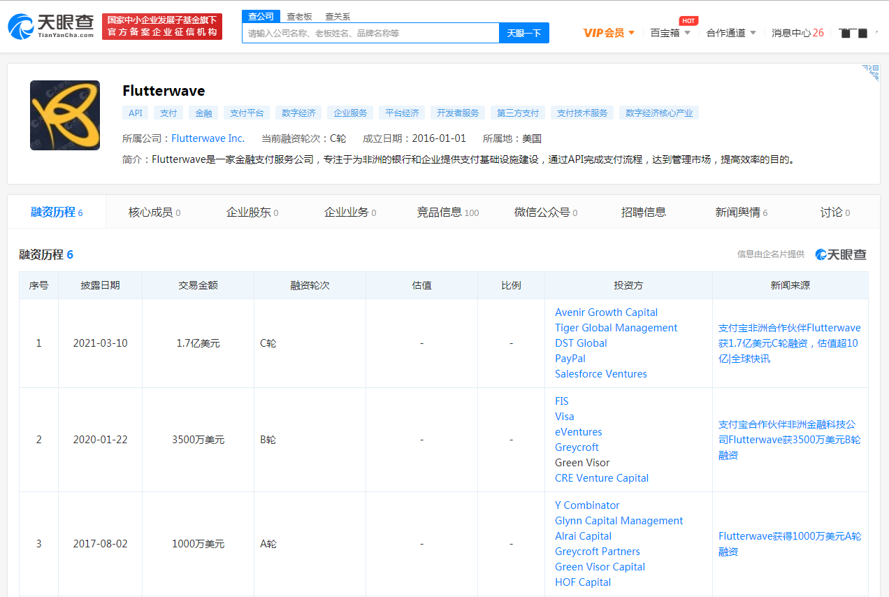889x597 pixels.
Task: Show the QR code corner icon
Action: point(871,73)
